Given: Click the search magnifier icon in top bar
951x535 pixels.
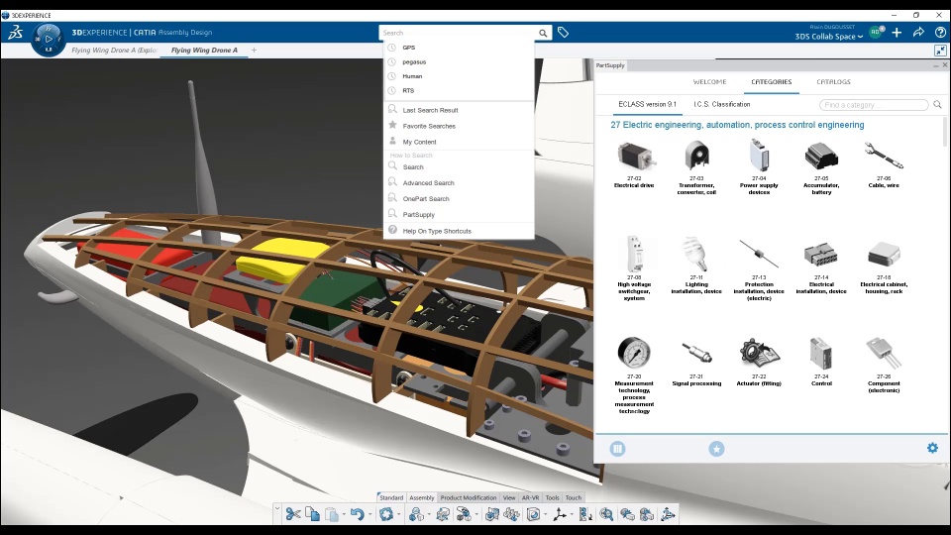Looking at the screenshot, I should 543,34.
